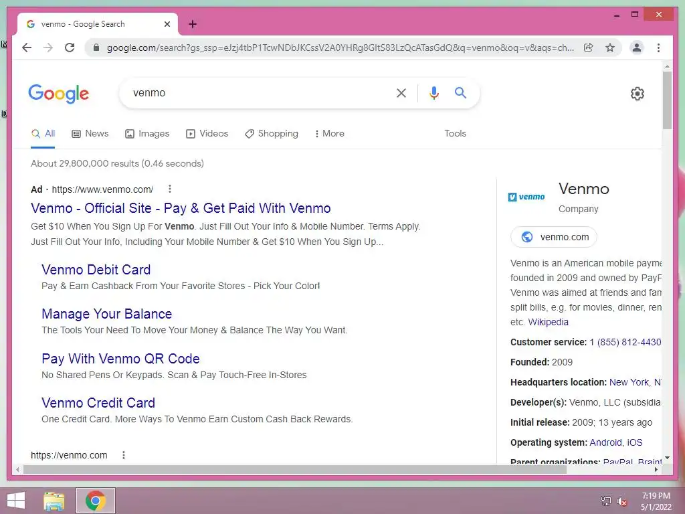Open the Android operating system link
The height and width of the screenshot is (514, 685).
605,443
